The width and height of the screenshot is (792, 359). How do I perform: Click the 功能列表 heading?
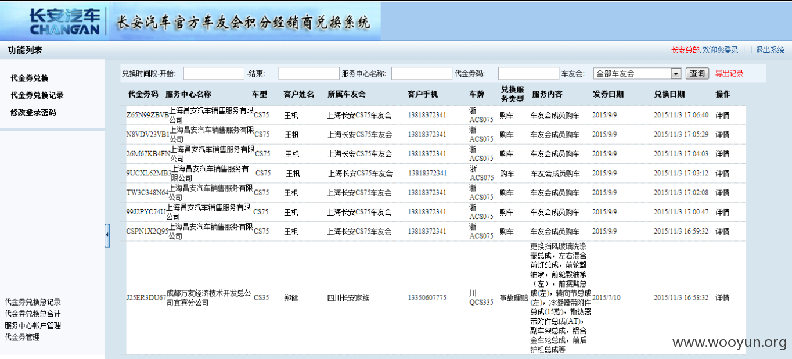pos(25,50)
